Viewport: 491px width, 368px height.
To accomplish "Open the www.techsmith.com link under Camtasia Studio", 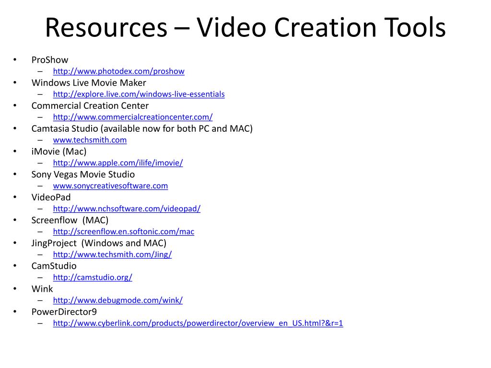I will coord(90,140).
